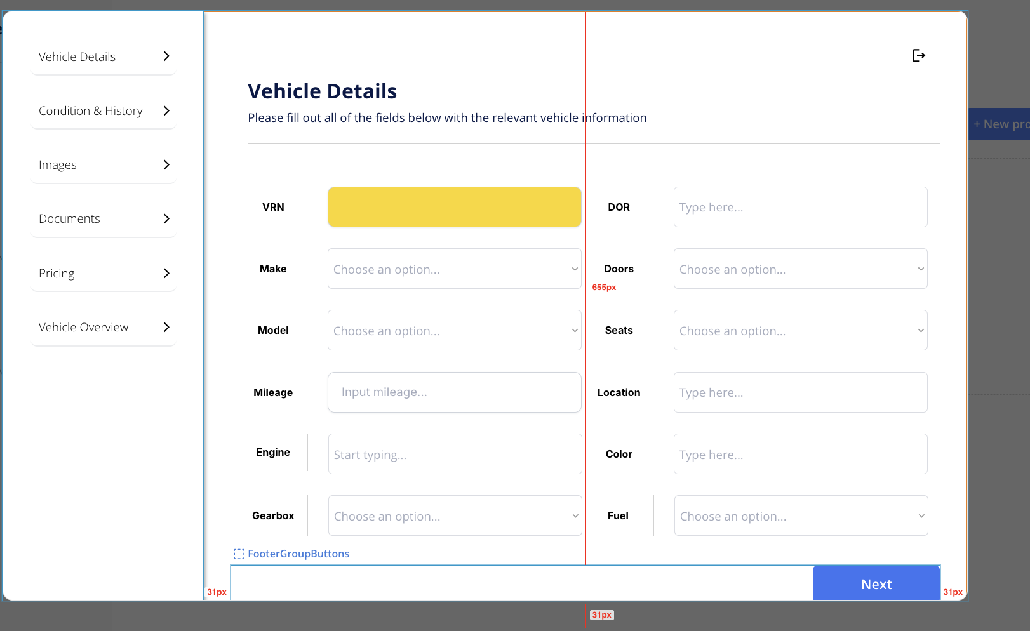This screenshot has width=1030, height=631.
Task: Click the chevron arrow beside Vehicle Overview
Action: coord(166,327)
